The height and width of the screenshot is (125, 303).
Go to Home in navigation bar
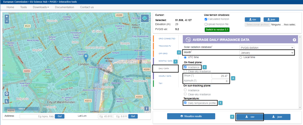[x=10, y=7]
